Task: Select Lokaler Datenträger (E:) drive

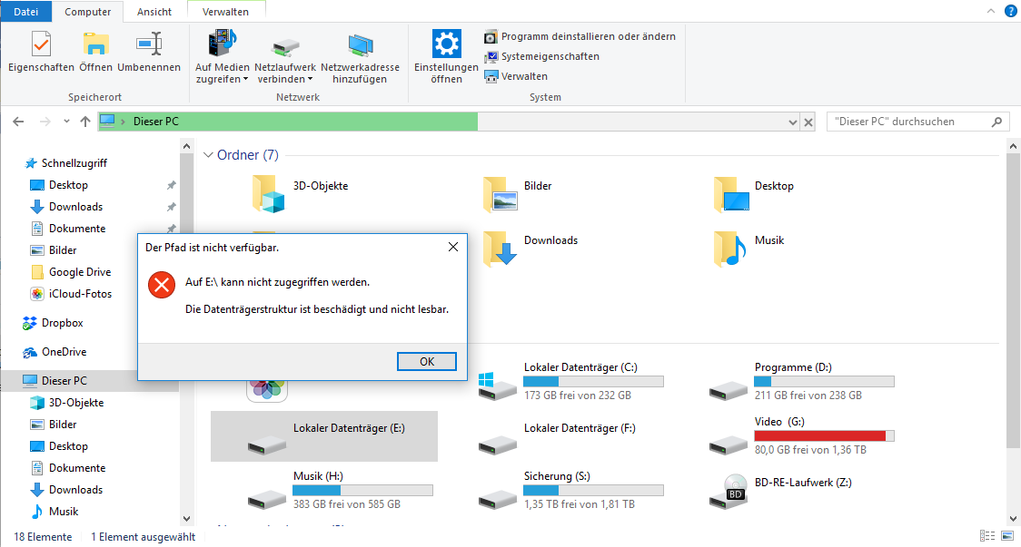Action: click(x=324, y=436)
